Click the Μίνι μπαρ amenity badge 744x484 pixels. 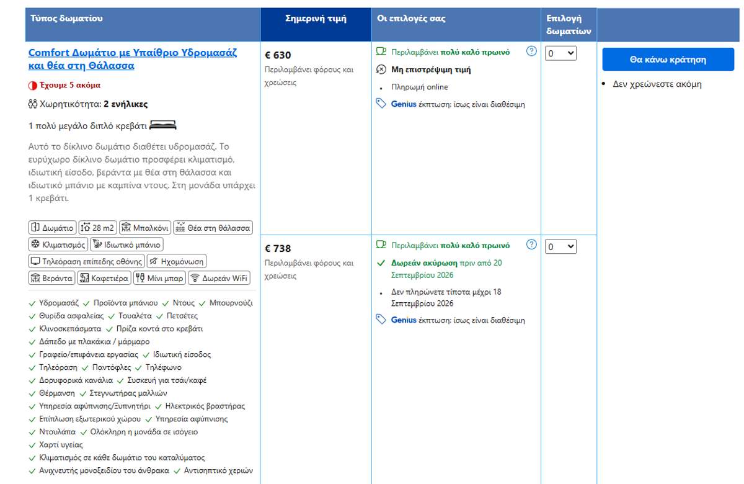pyautogui.click(x=160, y=278)
